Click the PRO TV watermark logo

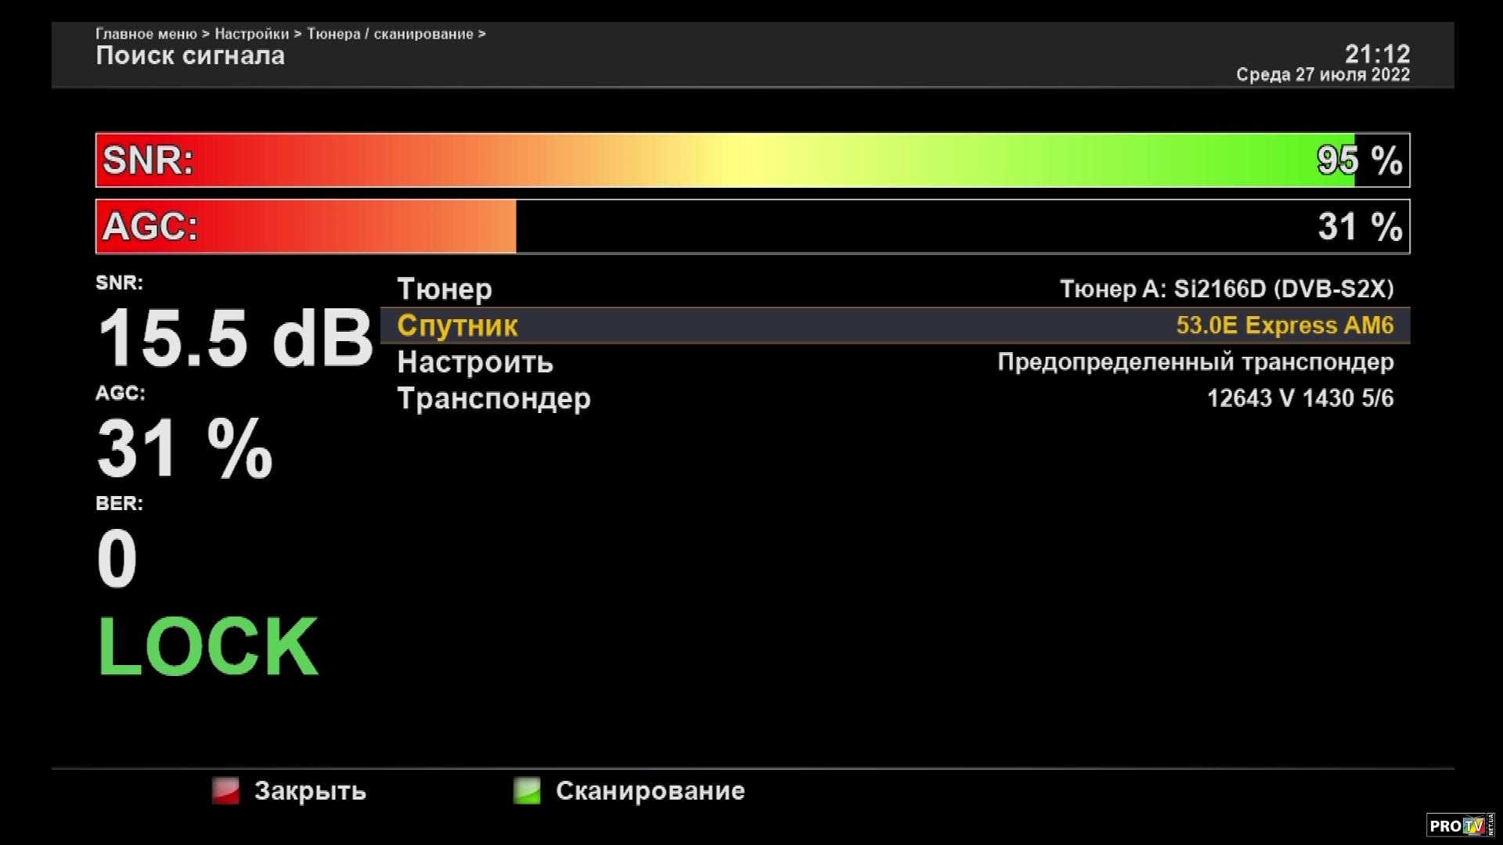[x=1460, y=825]
